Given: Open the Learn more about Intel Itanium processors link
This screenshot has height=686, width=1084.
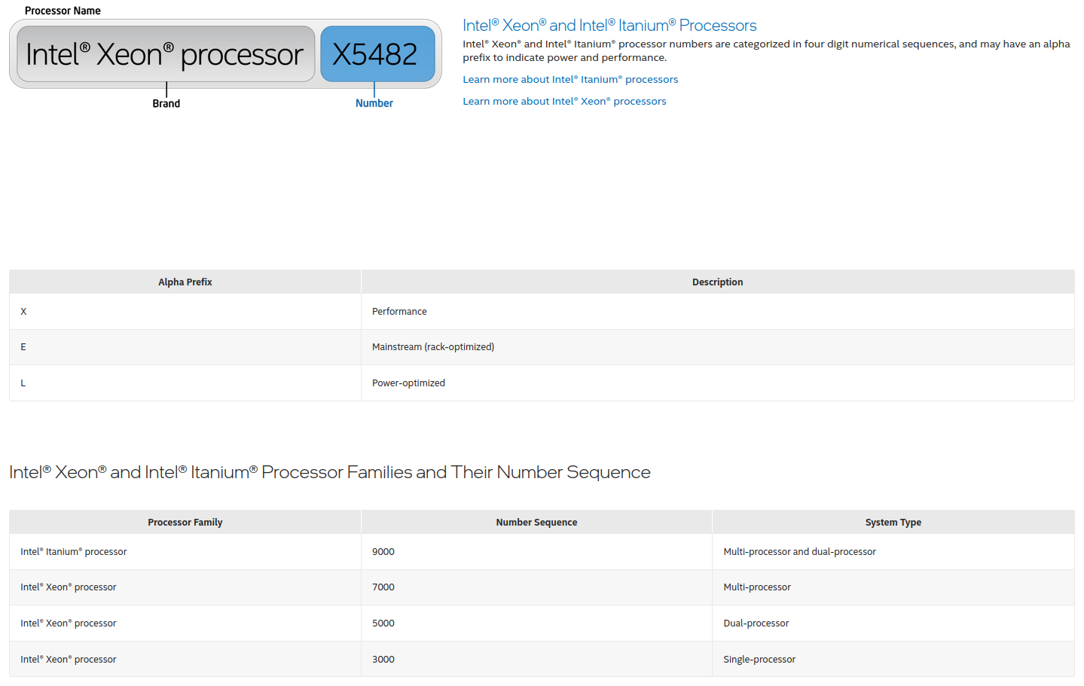Looking at the screenshot, I should click(x=570, y=79).
